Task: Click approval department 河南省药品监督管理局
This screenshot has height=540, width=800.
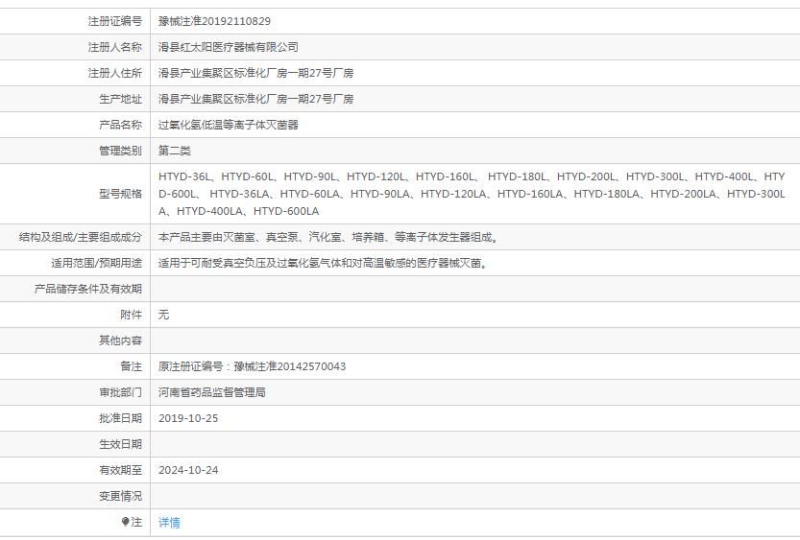Action: (212, 392)
